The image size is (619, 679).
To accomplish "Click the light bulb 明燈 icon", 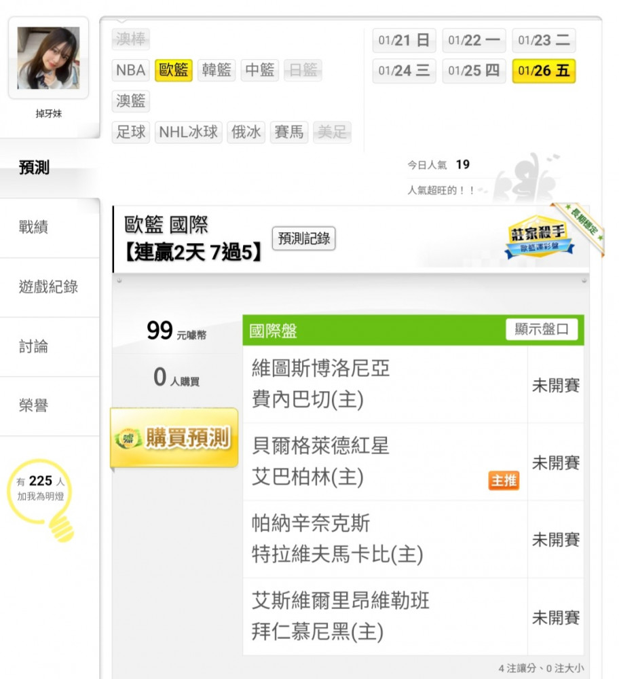I will coord(41,499).
